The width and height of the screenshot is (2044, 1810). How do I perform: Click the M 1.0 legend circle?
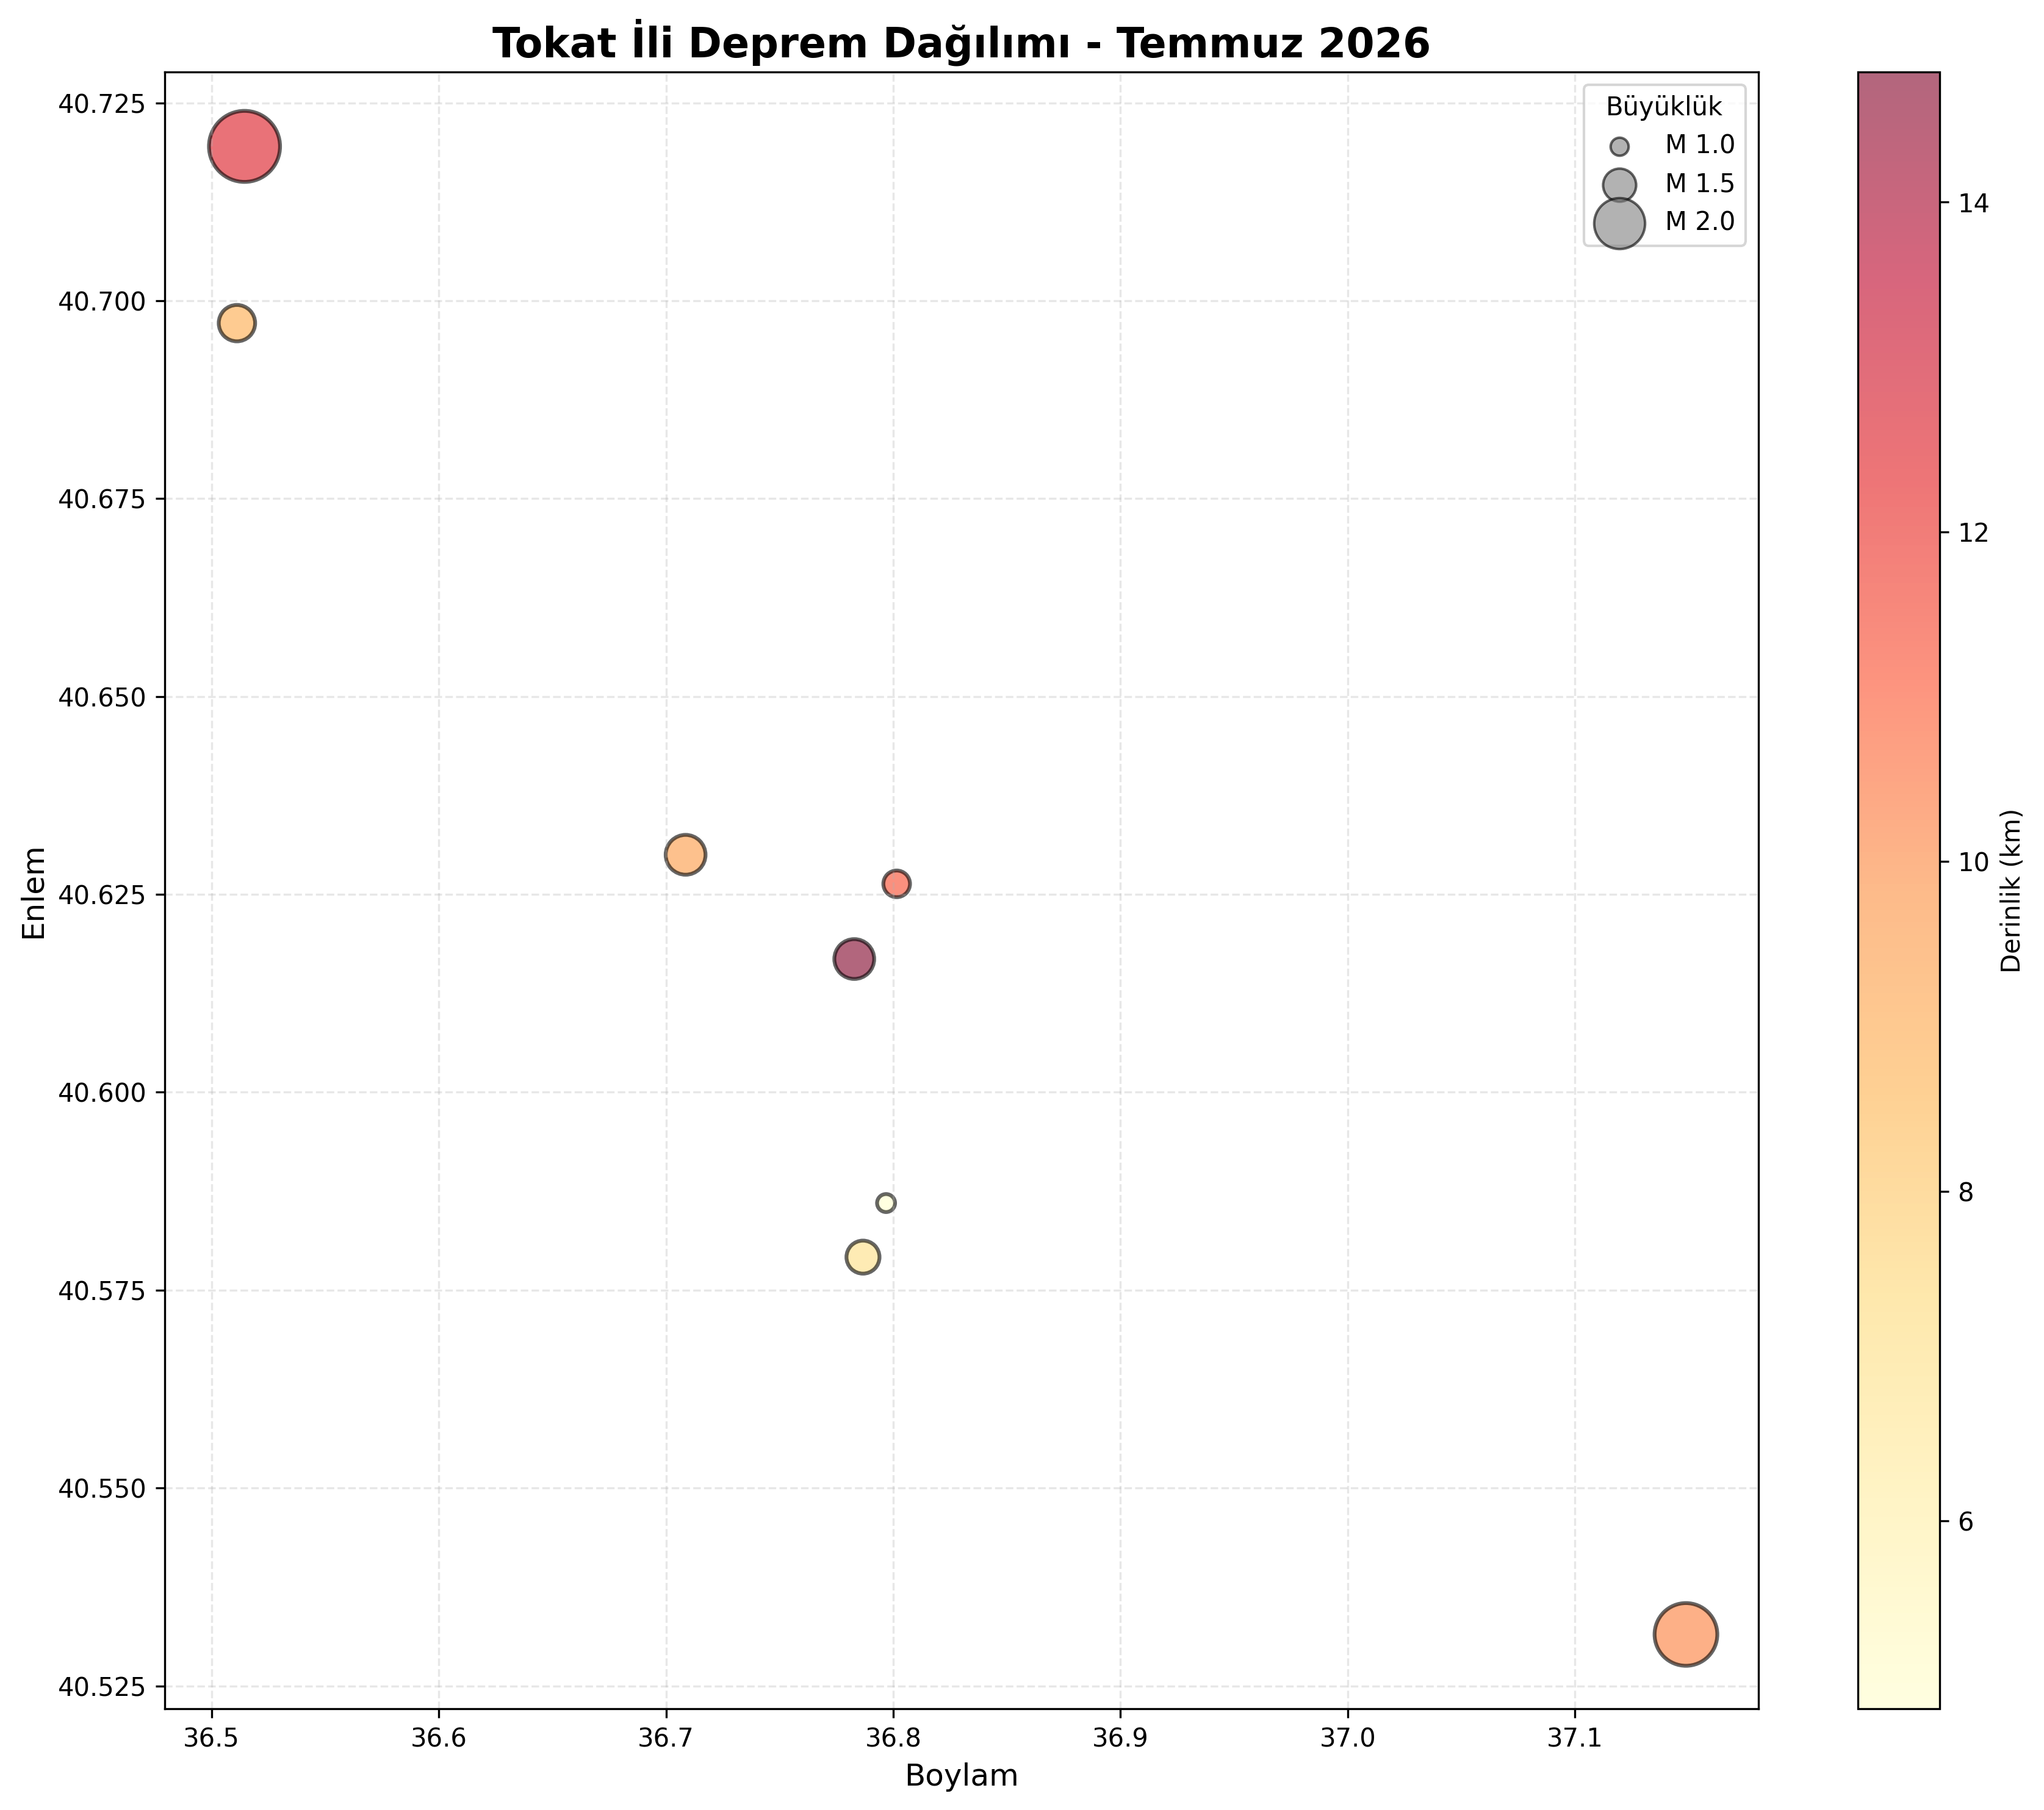coord(1619,146)
